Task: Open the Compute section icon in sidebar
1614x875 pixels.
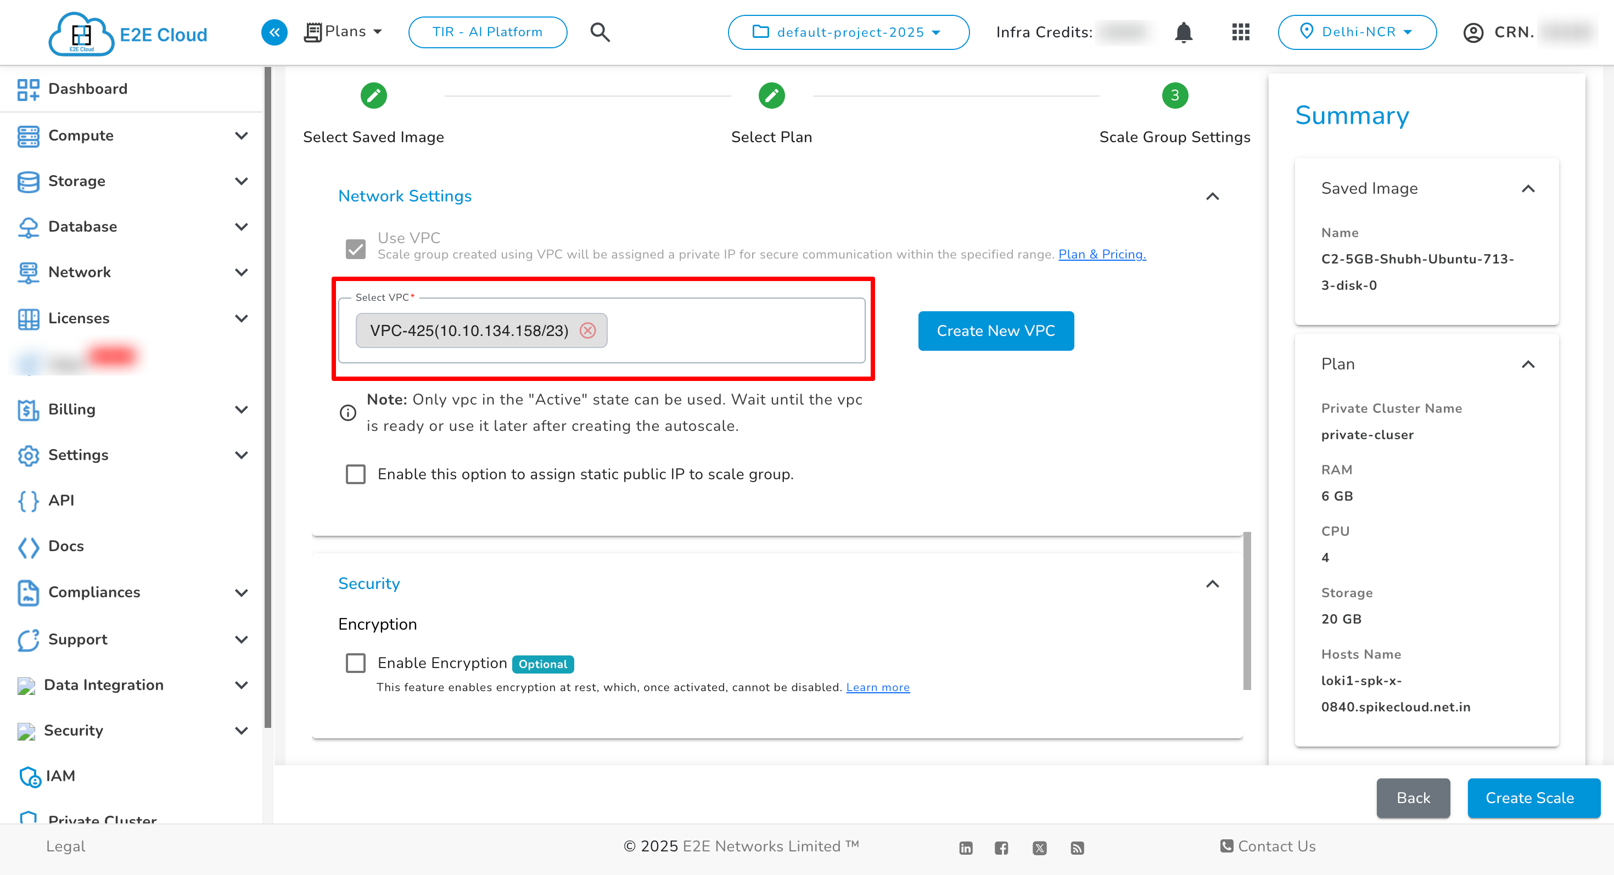Action: pyautogui.click(x=28, y=135)
